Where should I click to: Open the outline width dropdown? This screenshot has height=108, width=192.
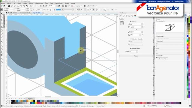pos(63,10)
